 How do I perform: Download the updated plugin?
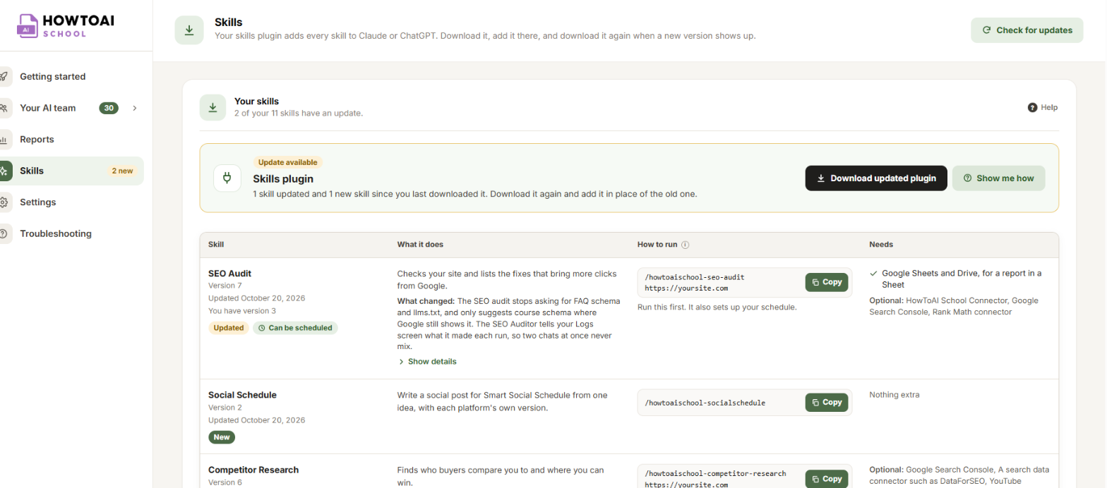pyautogui.click(x=876, y=178)
